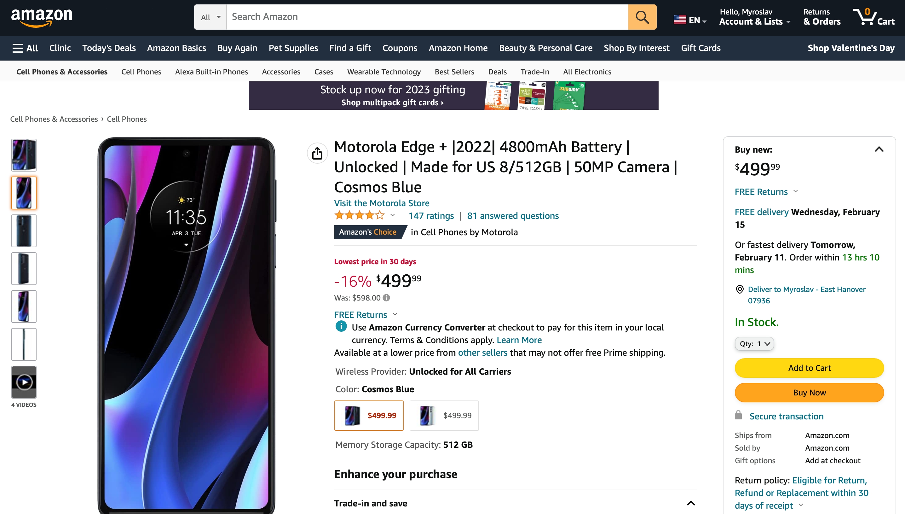Click the location pin Deliver to icon
This screenshot has width=905, height=514.
coord(740,289)
